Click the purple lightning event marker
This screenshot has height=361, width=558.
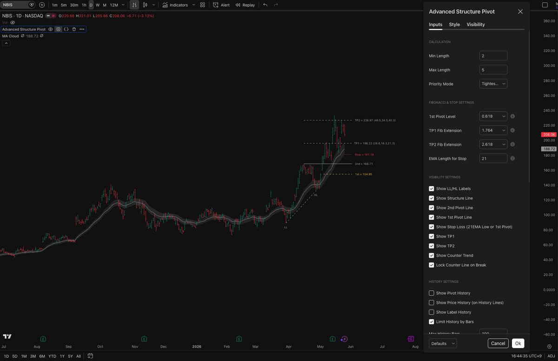click(x=344, y=339)
